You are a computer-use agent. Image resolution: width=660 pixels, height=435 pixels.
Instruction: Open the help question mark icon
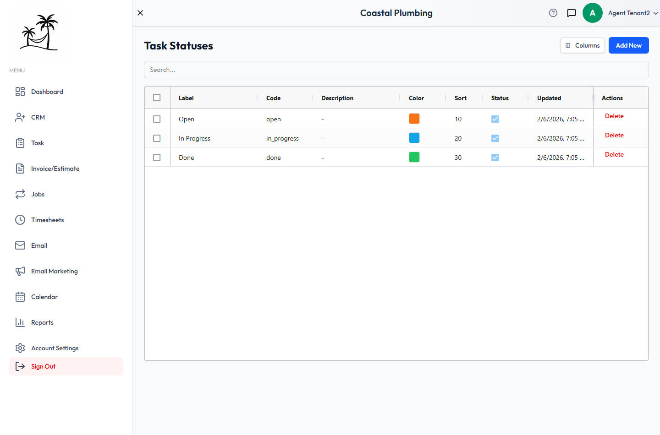553,13
